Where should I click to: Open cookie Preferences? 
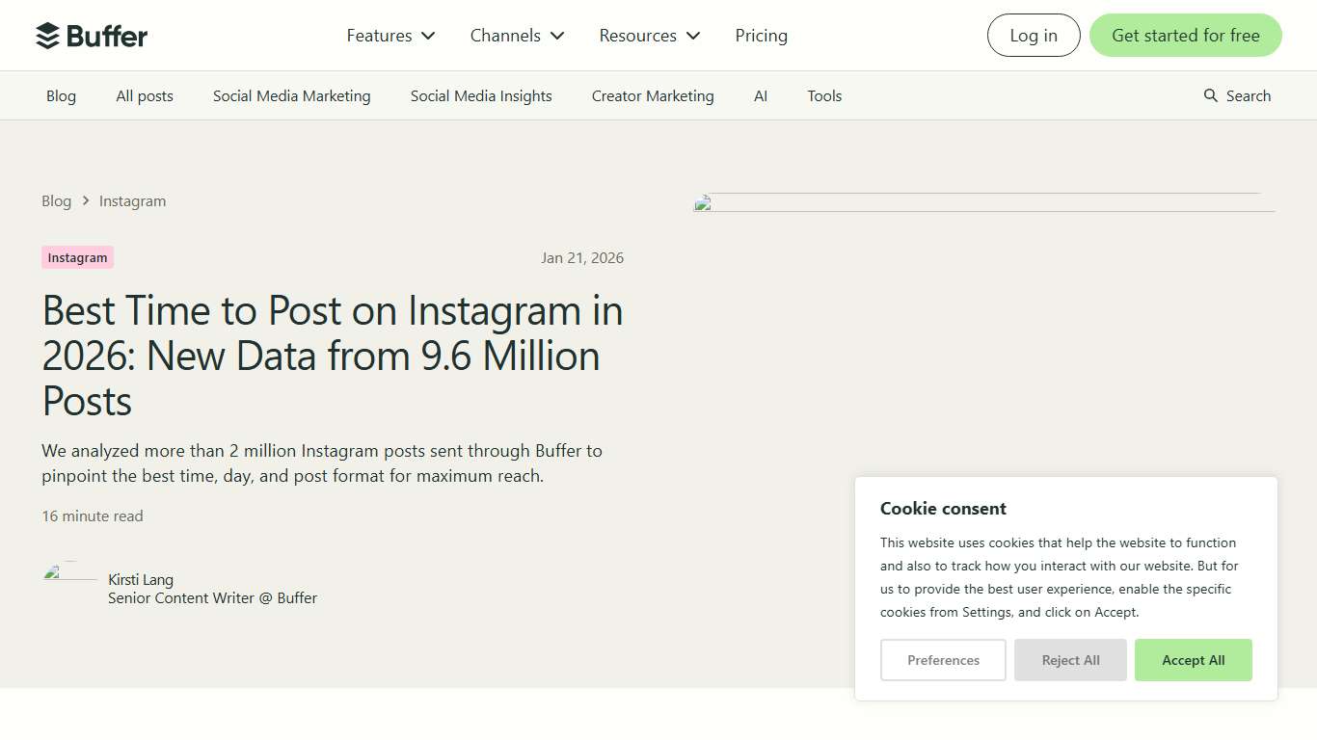tap(943, 660)
